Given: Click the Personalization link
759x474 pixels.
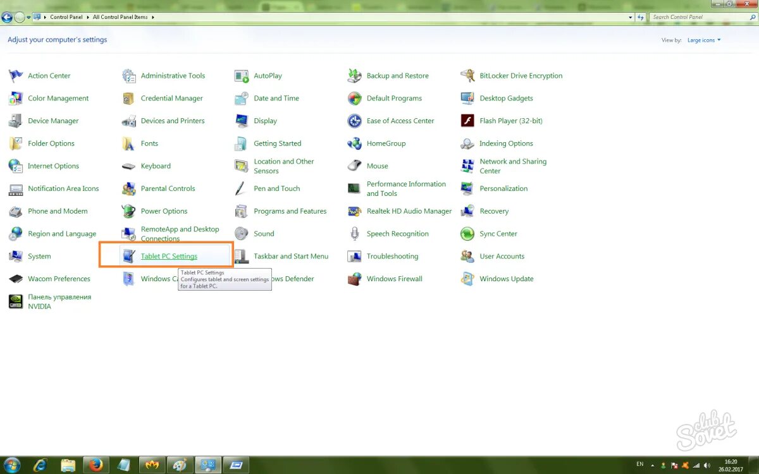Looking at the screenshot, I should click(503, 188).
